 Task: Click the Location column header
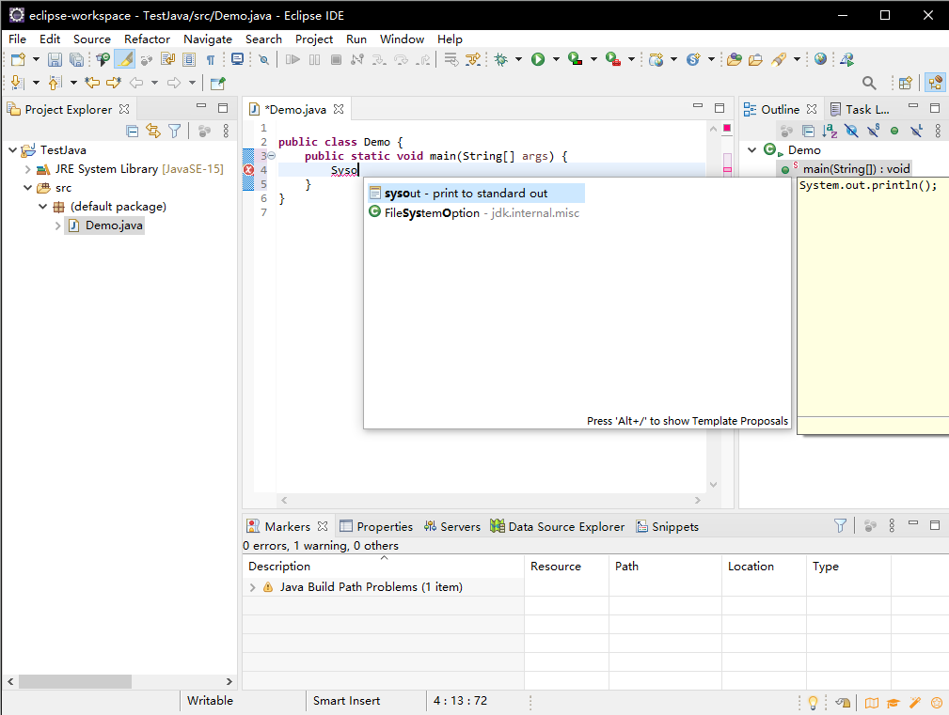click(764, 567)
